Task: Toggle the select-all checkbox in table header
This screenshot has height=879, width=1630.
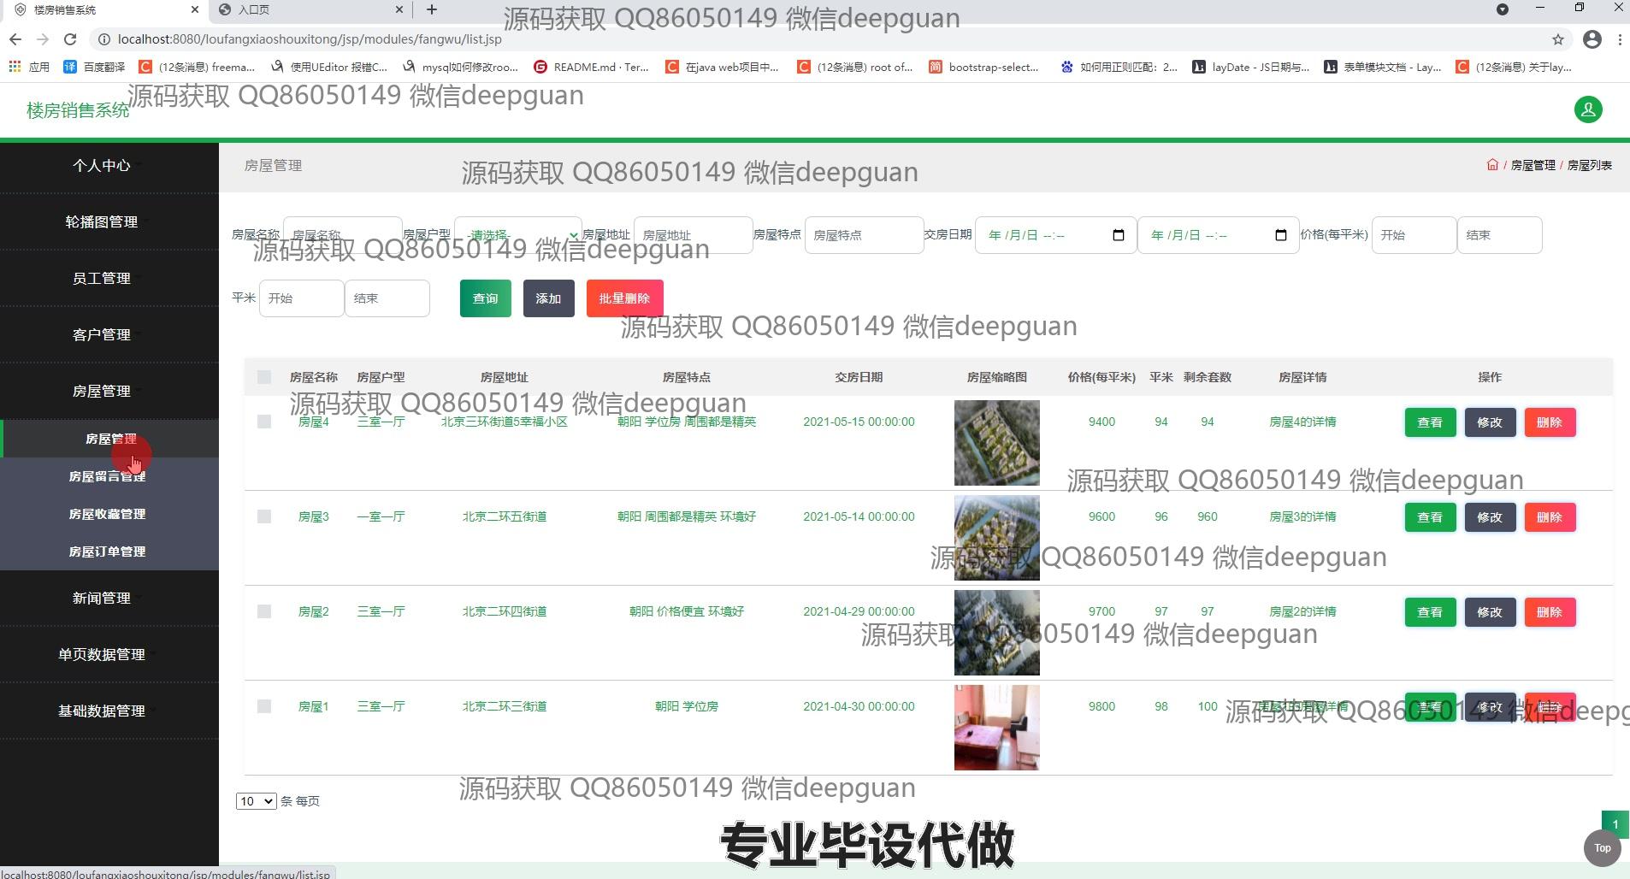Action: tap(264, 377)
